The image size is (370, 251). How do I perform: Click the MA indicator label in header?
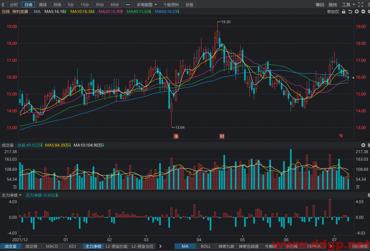(x=37, y=12)
